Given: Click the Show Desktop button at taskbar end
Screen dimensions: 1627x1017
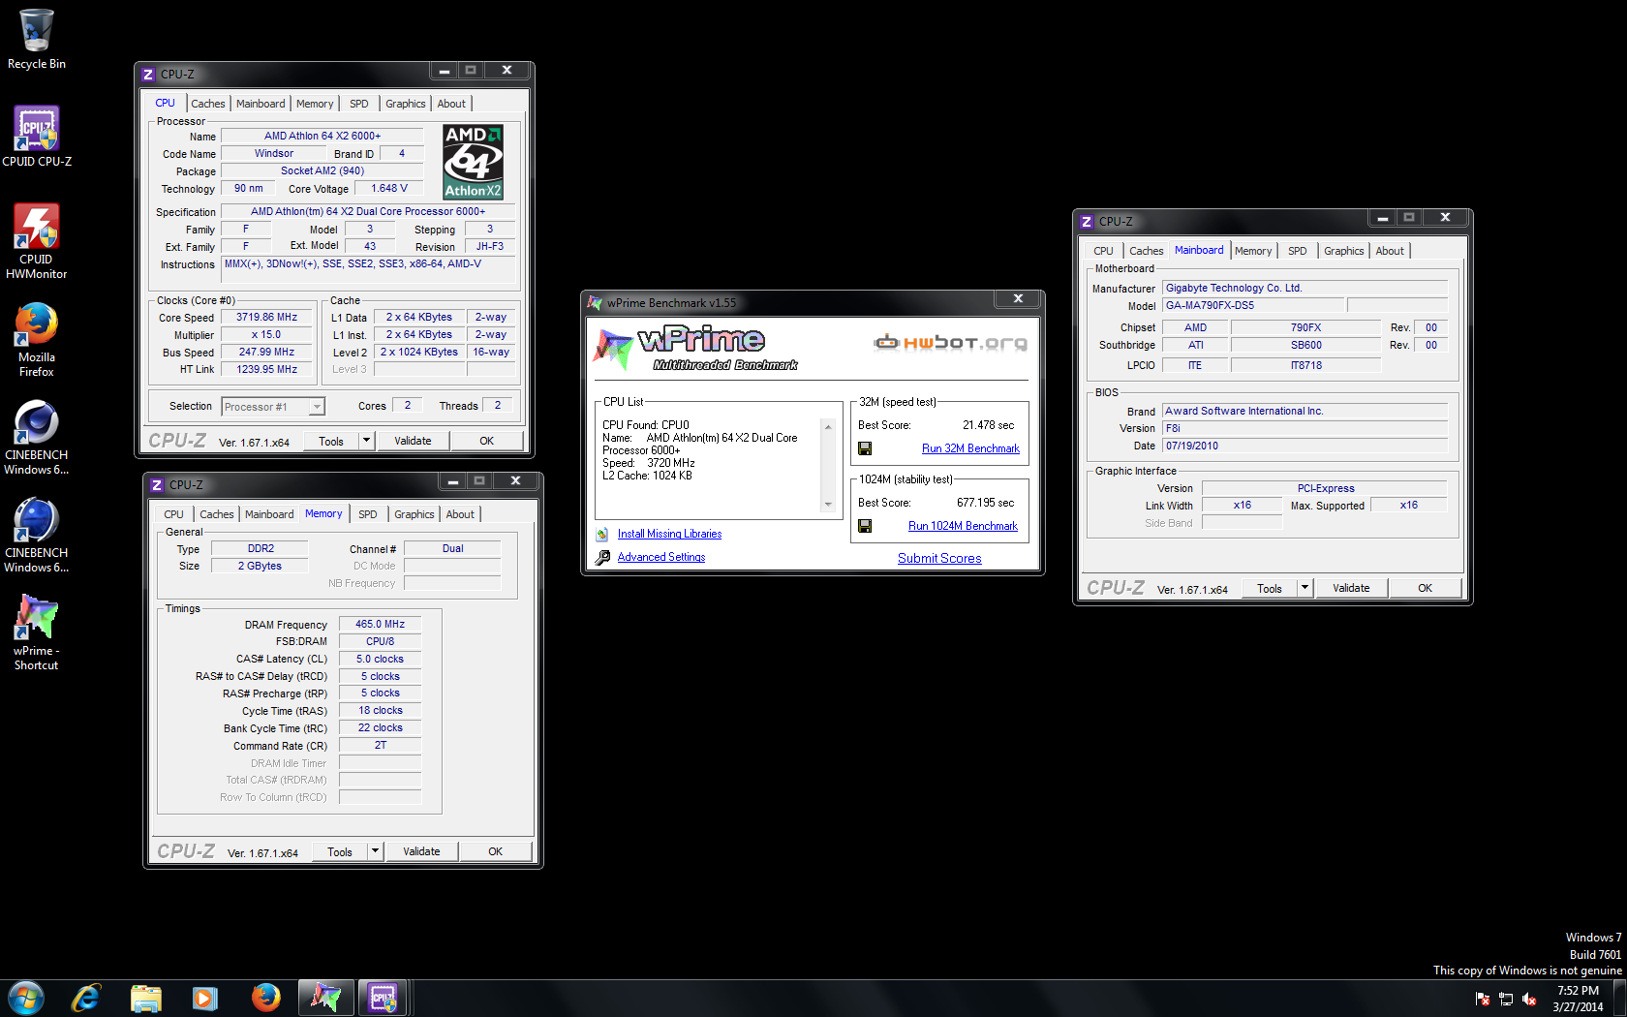Looking at the screenshot, I should 1620,999.
